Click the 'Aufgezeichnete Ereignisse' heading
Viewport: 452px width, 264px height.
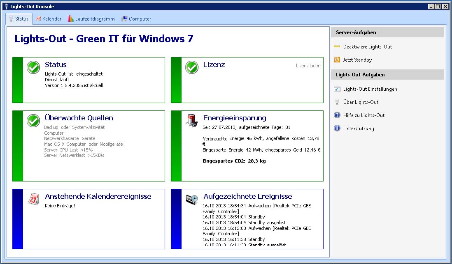(x=248, y=196)
